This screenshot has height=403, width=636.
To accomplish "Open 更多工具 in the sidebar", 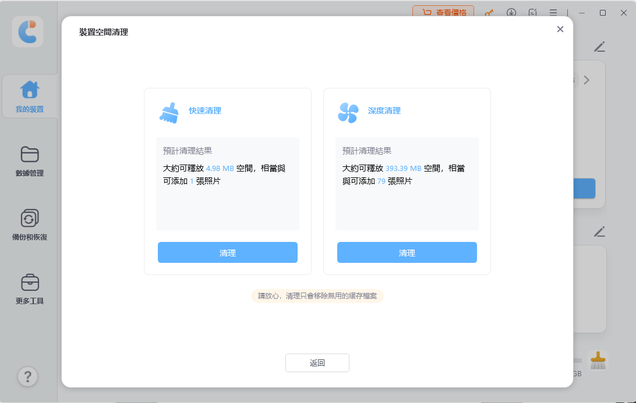I will (x=30, y=289).
